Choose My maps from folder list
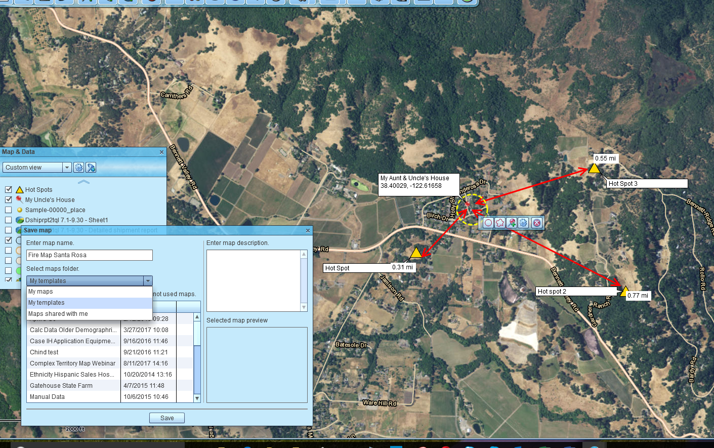This screenshot has height=448, width=714. tap(90, 292)
